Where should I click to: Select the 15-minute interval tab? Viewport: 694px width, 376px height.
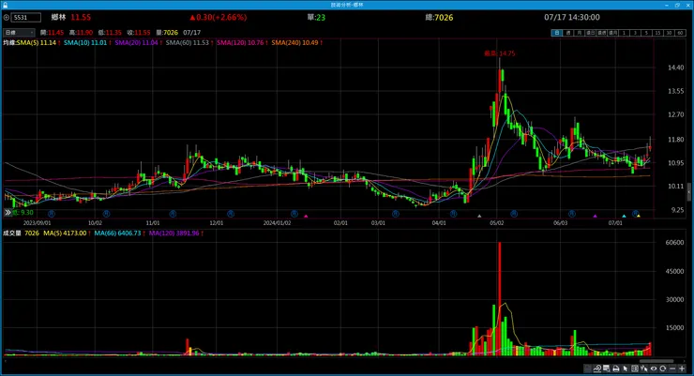tap(657, 33)
